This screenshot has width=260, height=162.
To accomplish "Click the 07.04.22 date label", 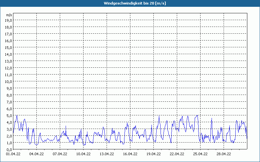I will tap(60, 154).
